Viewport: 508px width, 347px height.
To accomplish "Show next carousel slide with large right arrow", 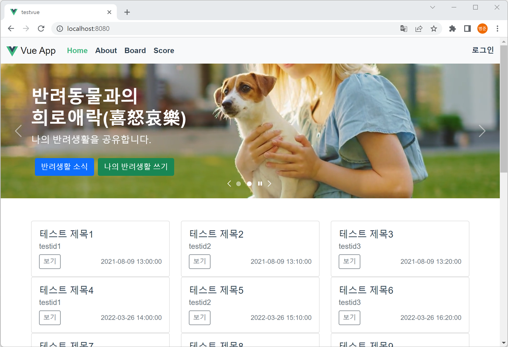I will coord(482,131).
